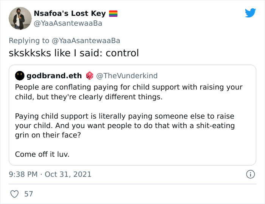265x204 pixels.
Task: Visit the @YaaAsantewaaBa handle under name
Action: [x=68, y=23]
